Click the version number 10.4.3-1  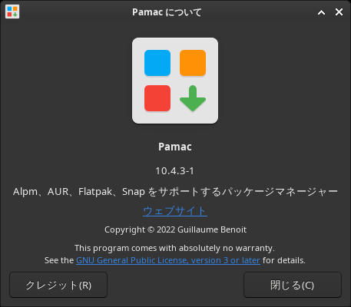pos(175,171)
